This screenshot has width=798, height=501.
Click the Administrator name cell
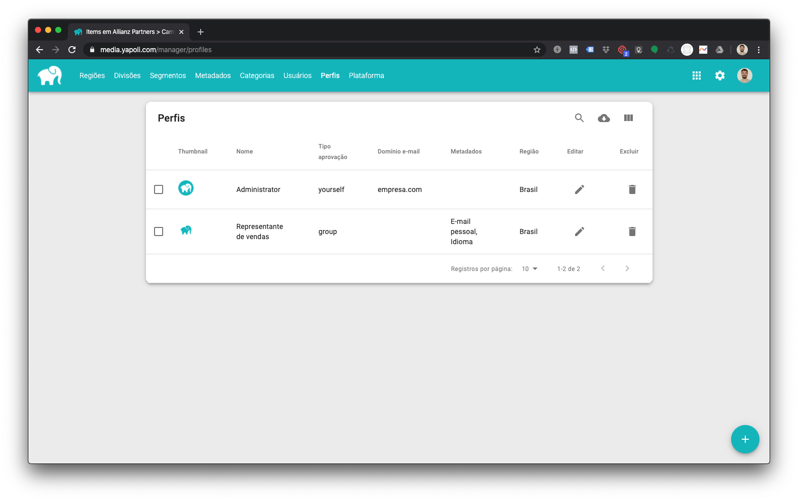[x=258, y=189]
